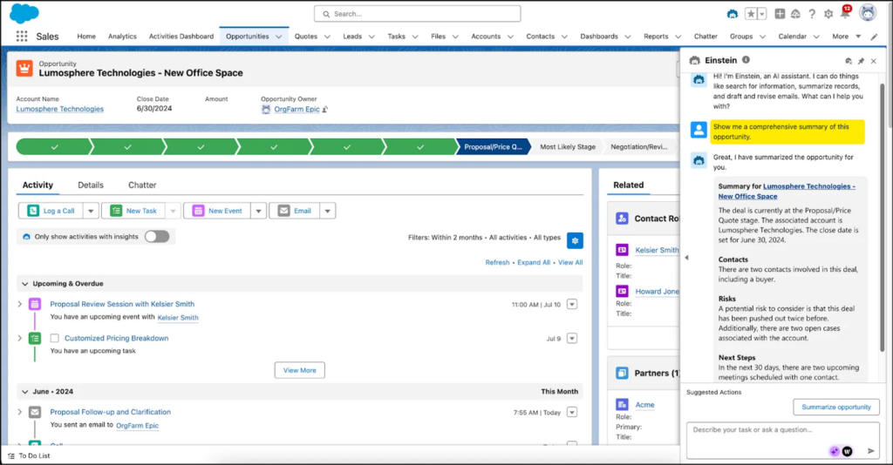Viewport: 893px width, 465px height.
Task: Click the Expand All link
Action: click(x=534, y=263)
